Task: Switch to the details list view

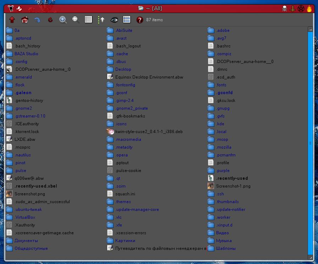Action: click(x=88, y=19)
